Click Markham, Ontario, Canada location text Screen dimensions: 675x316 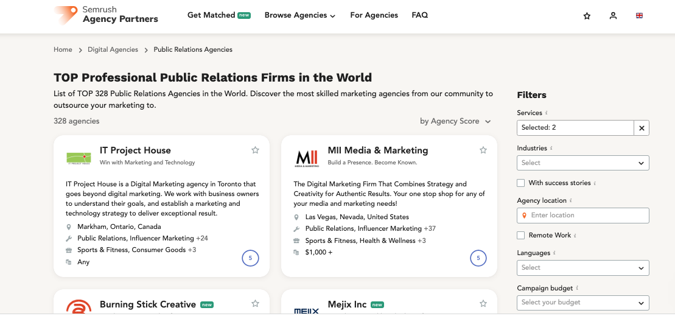(x=119, y=226)
